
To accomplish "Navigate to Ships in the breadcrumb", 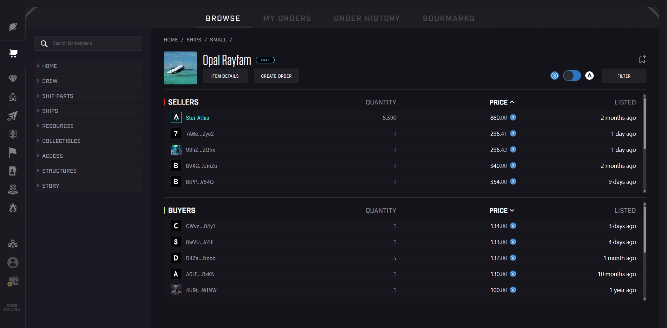I will point(194,40).
